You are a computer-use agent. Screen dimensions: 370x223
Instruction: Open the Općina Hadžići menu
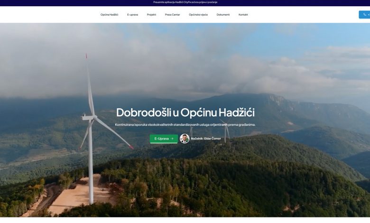(x=109, y=15)
